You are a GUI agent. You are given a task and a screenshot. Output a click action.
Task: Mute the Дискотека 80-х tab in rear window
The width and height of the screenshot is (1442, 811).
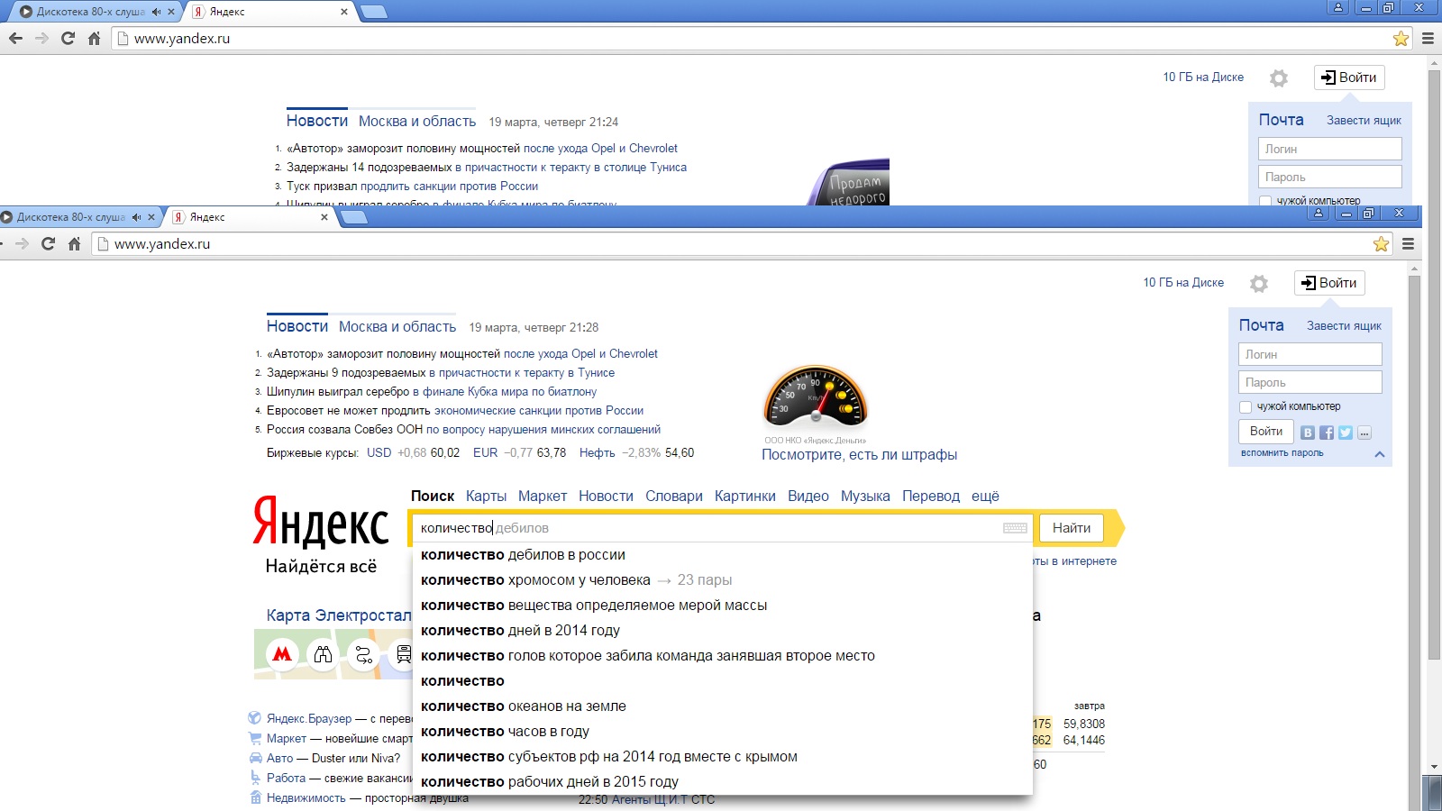tap(156, 12)
